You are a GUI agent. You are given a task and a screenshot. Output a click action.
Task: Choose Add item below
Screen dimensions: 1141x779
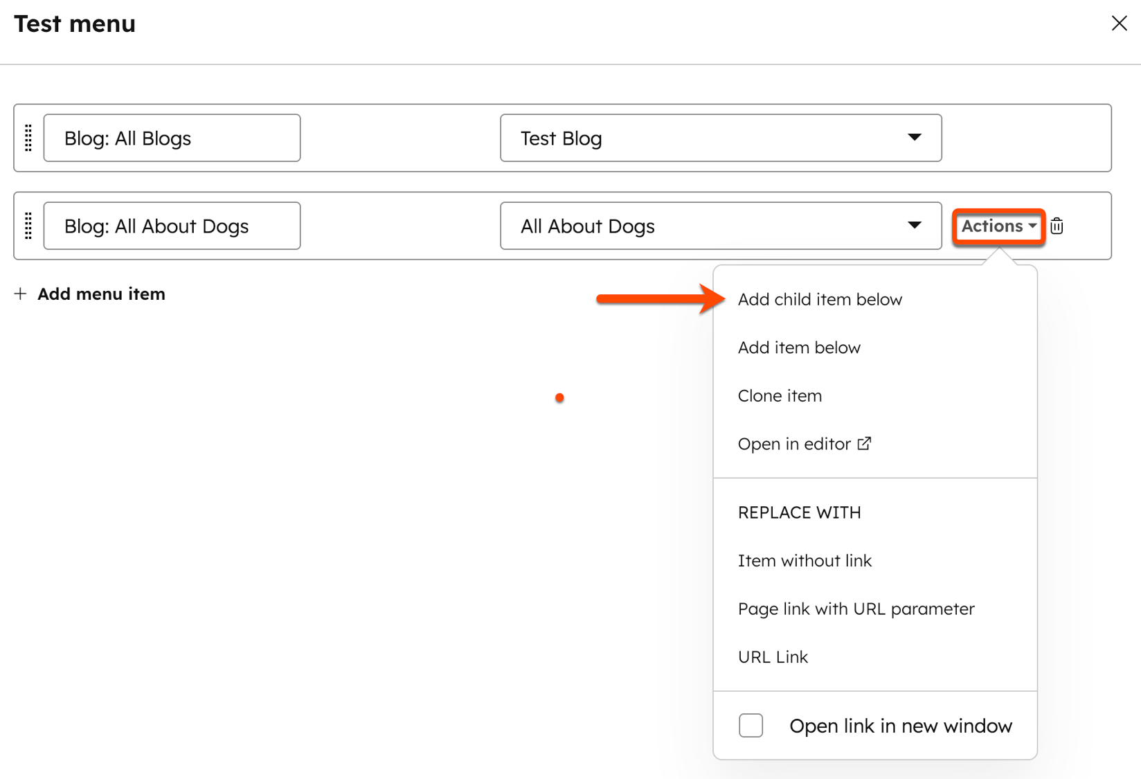799,348
